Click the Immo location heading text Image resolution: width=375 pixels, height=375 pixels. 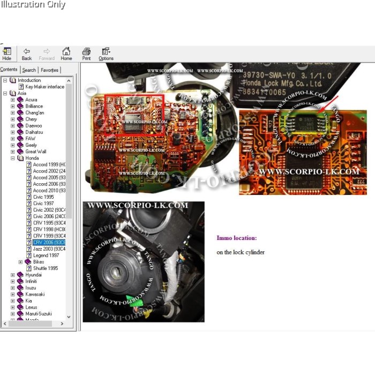pos(236,238)
